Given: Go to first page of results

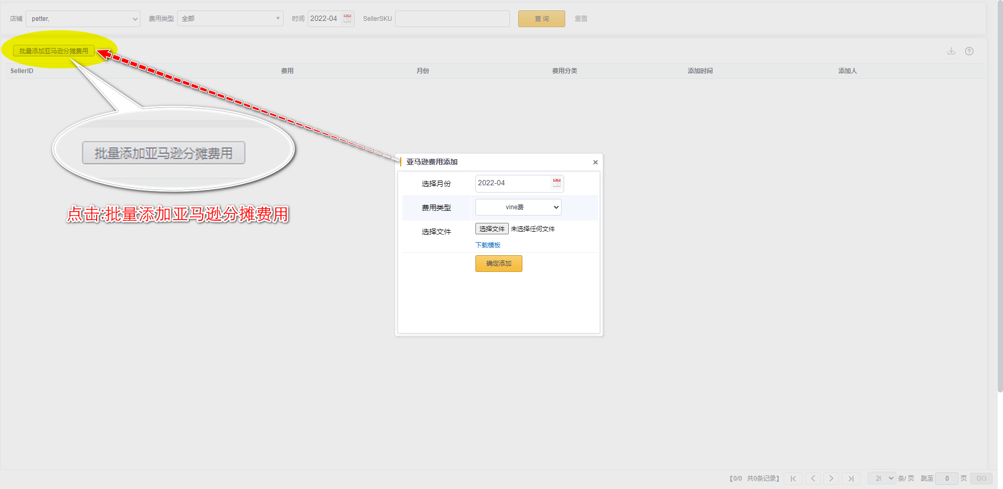Looking at the screenshot, I should 793,479.
